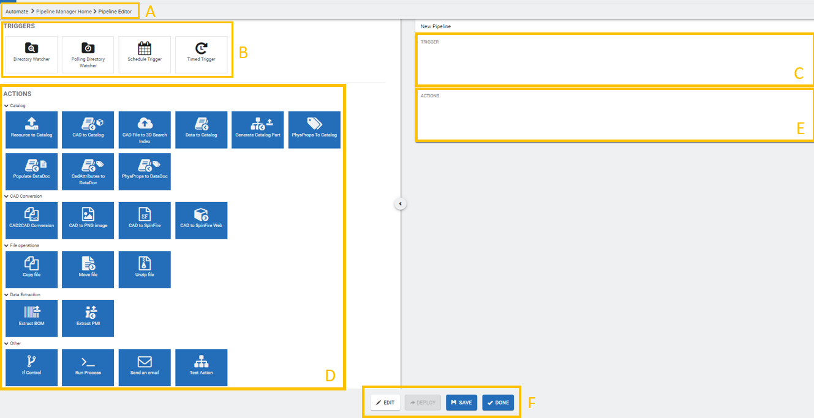The image size is (814, 418).
Task: Select the Unzip file action
Action: pyautogui.click(x=145, y=269)
